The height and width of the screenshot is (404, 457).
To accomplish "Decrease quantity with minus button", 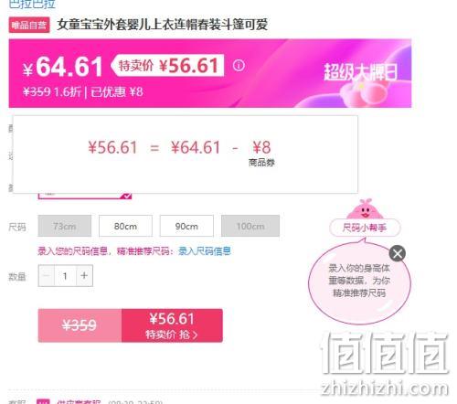I will click(x=47, y=276).
